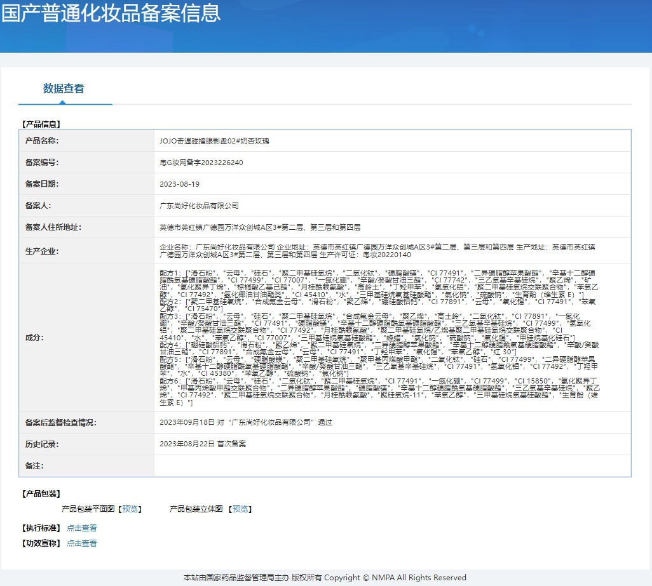
Task: Select the 配方5 ingredient line
Action: click(x=378, y=366)
